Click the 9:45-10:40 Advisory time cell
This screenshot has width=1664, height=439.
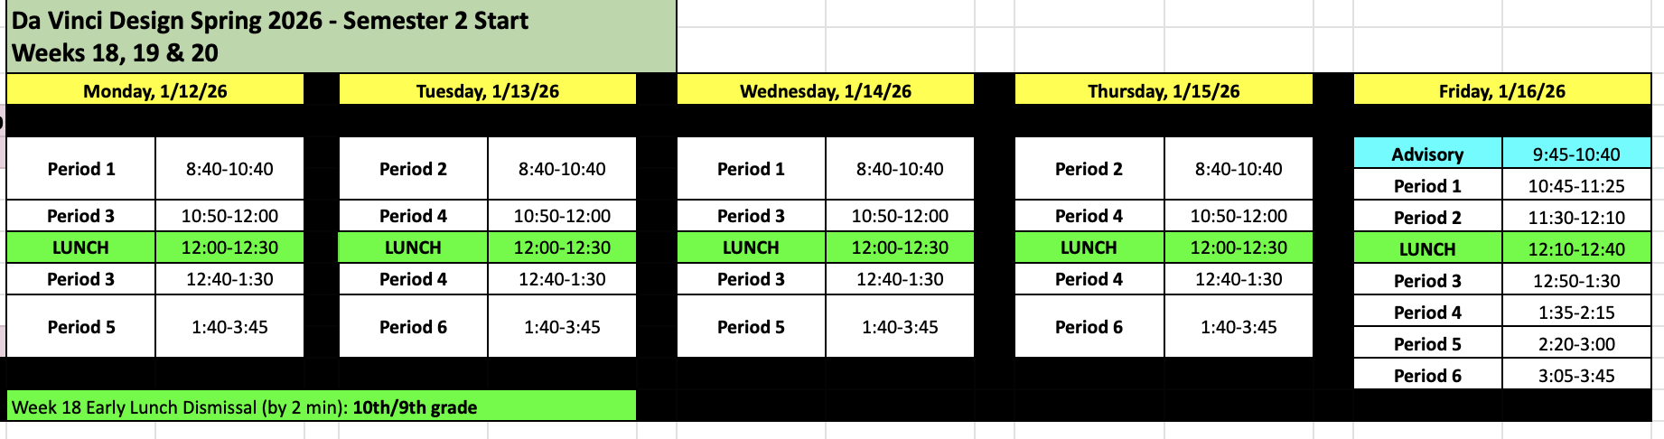[1576, 154]
